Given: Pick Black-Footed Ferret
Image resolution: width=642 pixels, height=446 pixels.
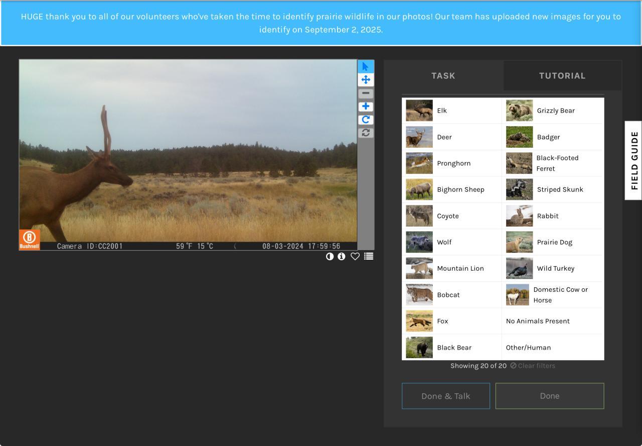Looking at the screenshot, I should 553,163.
